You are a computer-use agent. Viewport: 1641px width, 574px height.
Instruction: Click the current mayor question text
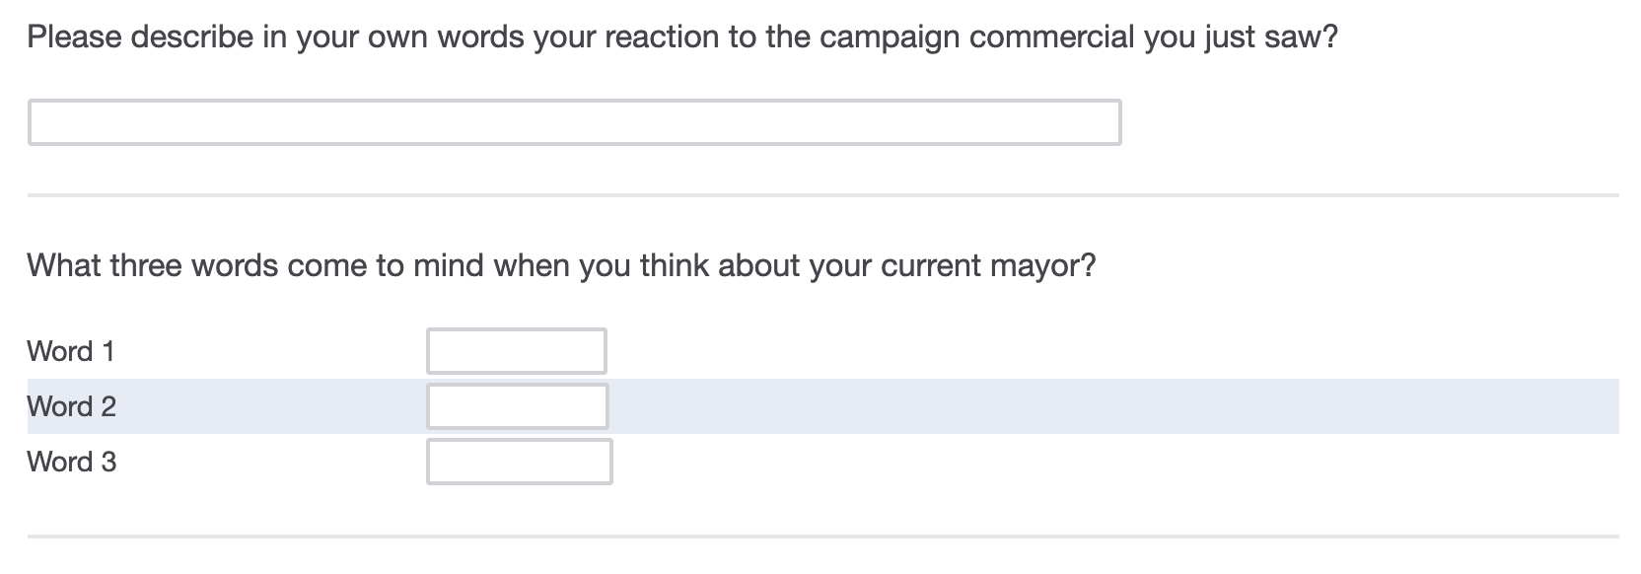click(x=561, y=266)
